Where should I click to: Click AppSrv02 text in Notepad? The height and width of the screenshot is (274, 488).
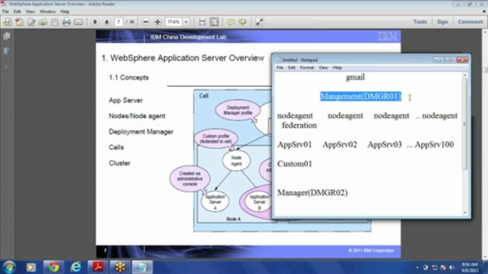tap(340, 145)
